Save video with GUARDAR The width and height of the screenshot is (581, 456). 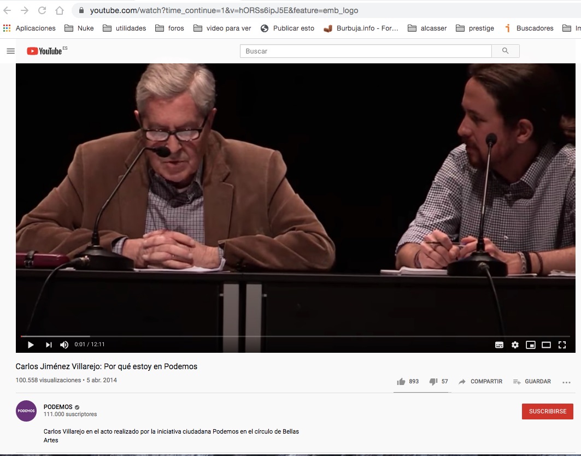tap(532, 382)
